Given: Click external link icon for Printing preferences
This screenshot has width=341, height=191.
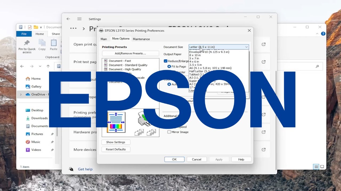Looking at the screenshot, I should 263,115.
